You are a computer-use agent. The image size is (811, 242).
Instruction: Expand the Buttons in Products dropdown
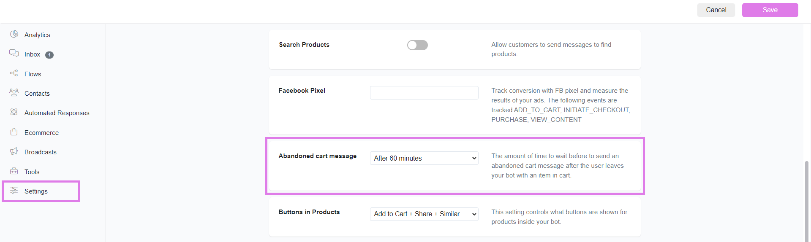pos(424,214)
